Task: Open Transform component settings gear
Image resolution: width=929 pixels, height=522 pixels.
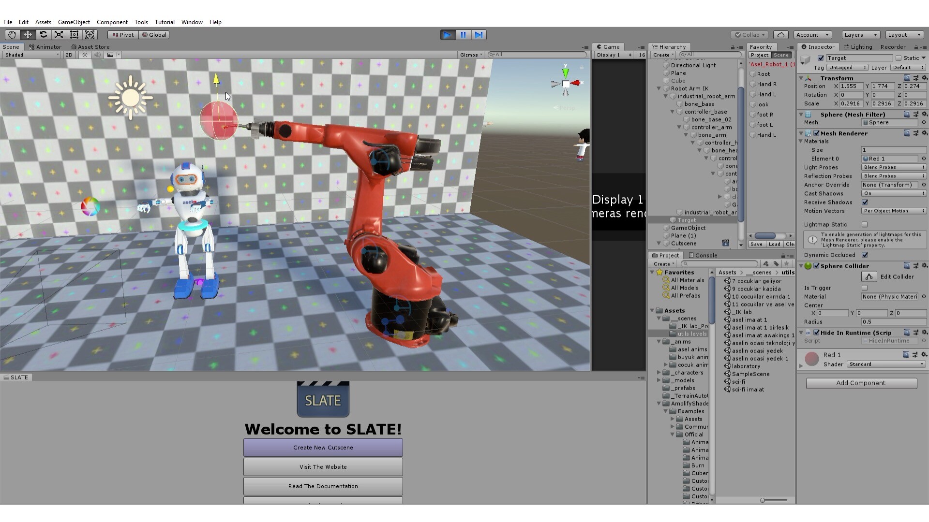Action: coord(924,78)
